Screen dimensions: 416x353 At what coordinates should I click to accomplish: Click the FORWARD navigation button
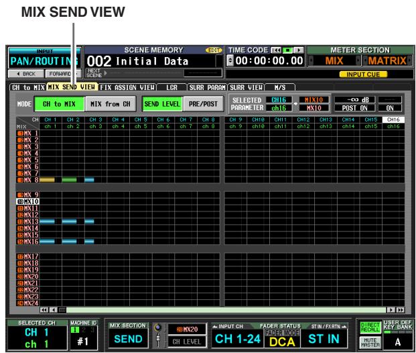(x=63, y=74)
